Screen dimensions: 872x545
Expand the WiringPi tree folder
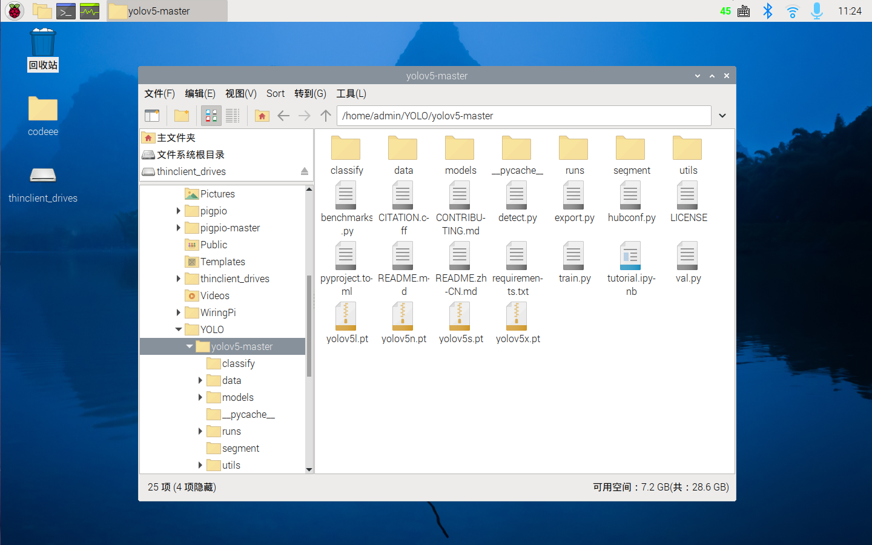tap(178, 312)
